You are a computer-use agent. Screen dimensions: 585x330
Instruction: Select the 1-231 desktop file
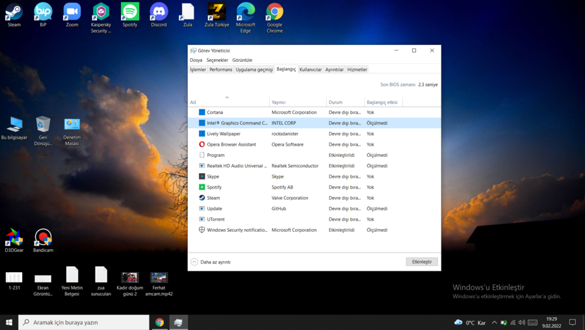(x=14, y=281)
